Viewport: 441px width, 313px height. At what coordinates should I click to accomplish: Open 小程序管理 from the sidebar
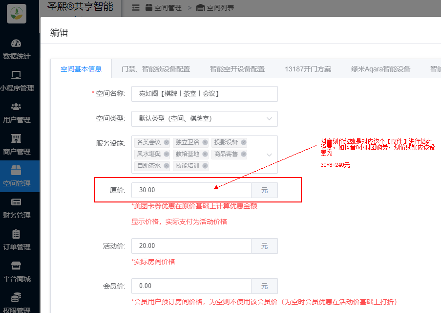[x=16, y=75]
